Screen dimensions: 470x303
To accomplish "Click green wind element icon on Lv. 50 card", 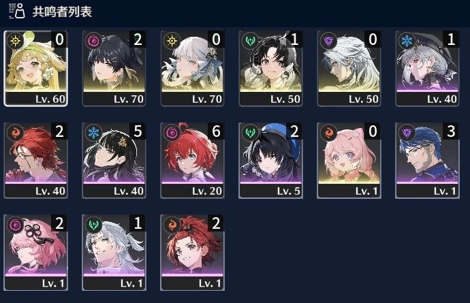I will coord(250,40).
